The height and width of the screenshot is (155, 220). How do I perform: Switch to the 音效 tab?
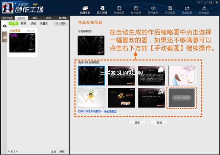[49, 18]
